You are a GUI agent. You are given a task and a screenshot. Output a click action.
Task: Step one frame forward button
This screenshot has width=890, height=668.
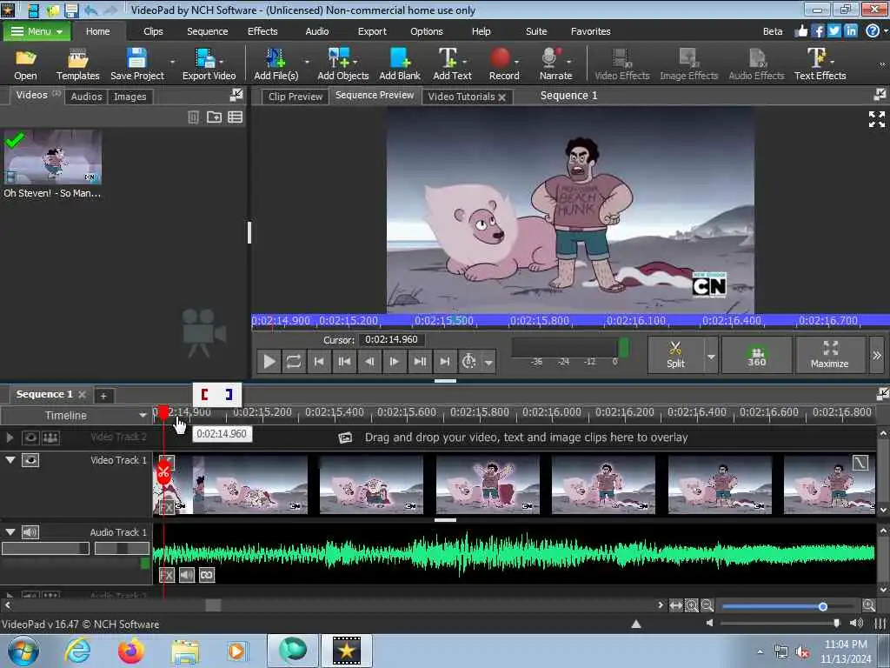(394, 361)
